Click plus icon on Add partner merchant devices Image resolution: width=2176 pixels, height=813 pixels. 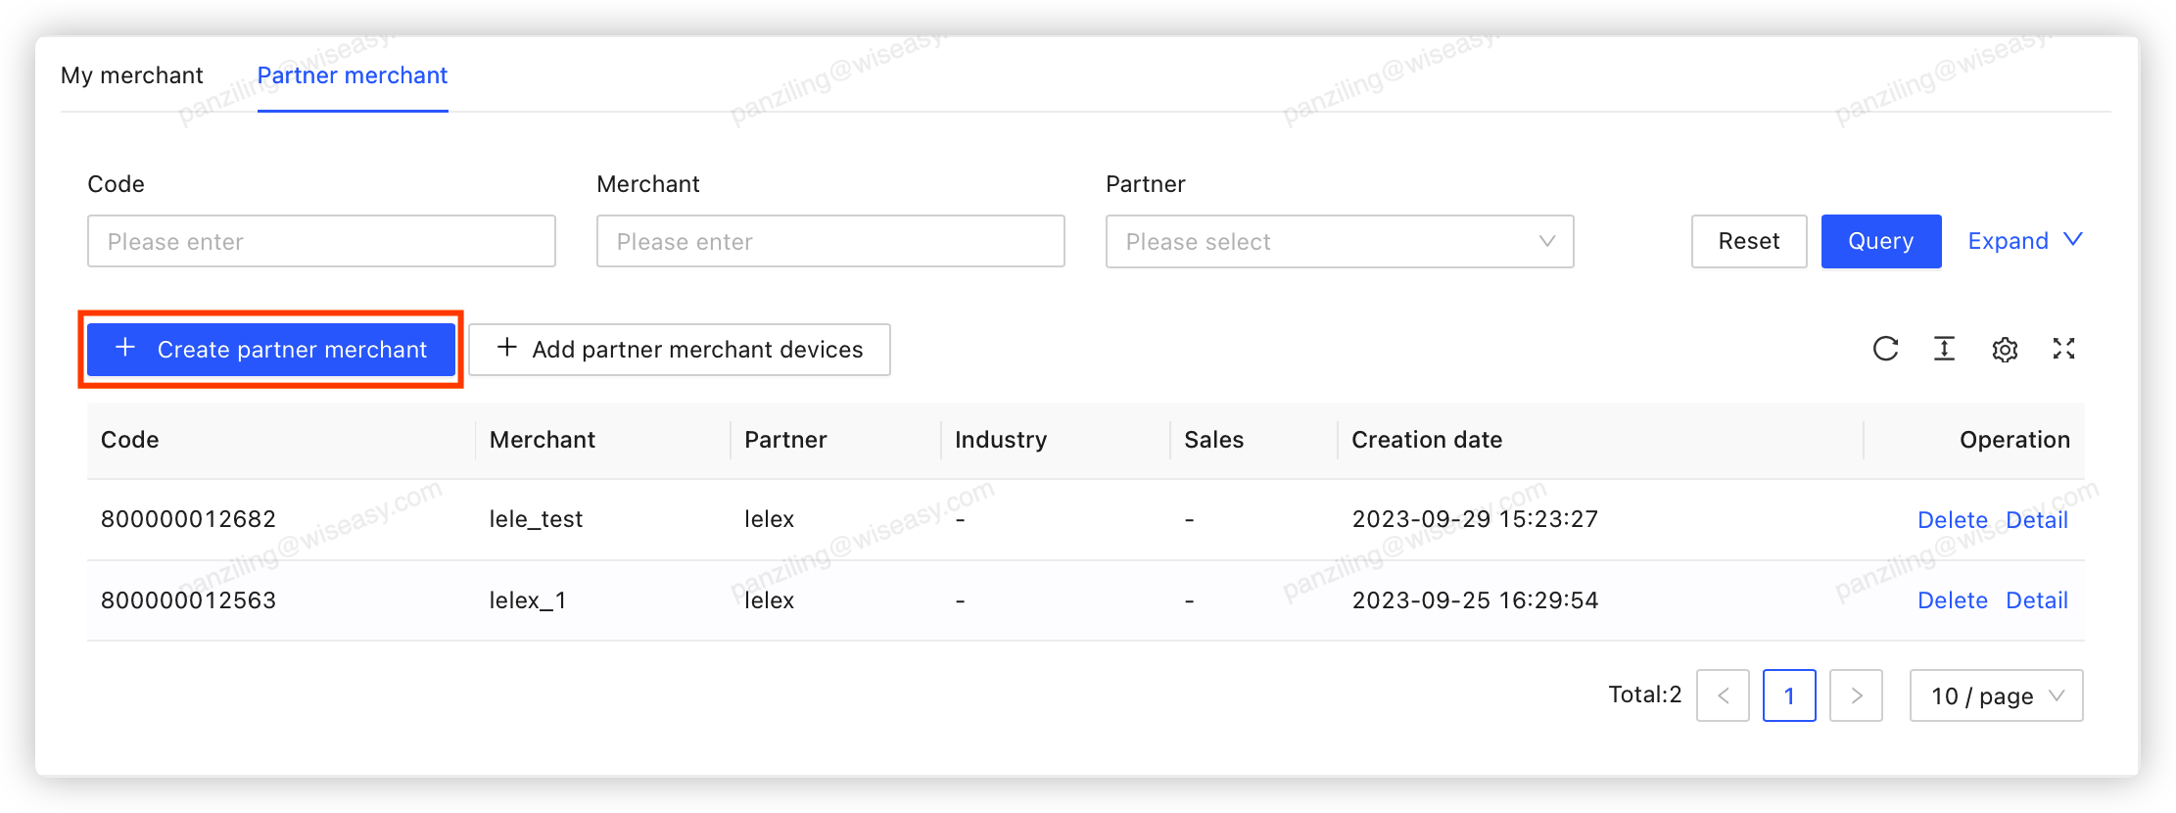point(506,349)
